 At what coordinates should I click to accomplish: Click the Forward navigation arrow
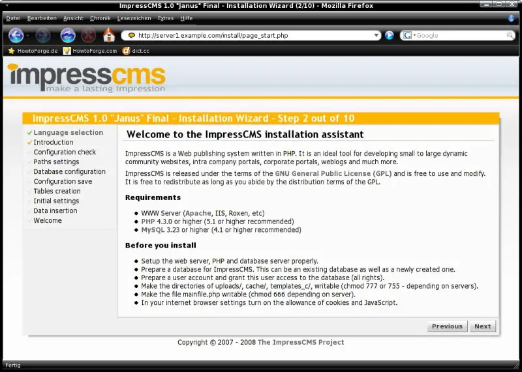[x=43, y=35]
